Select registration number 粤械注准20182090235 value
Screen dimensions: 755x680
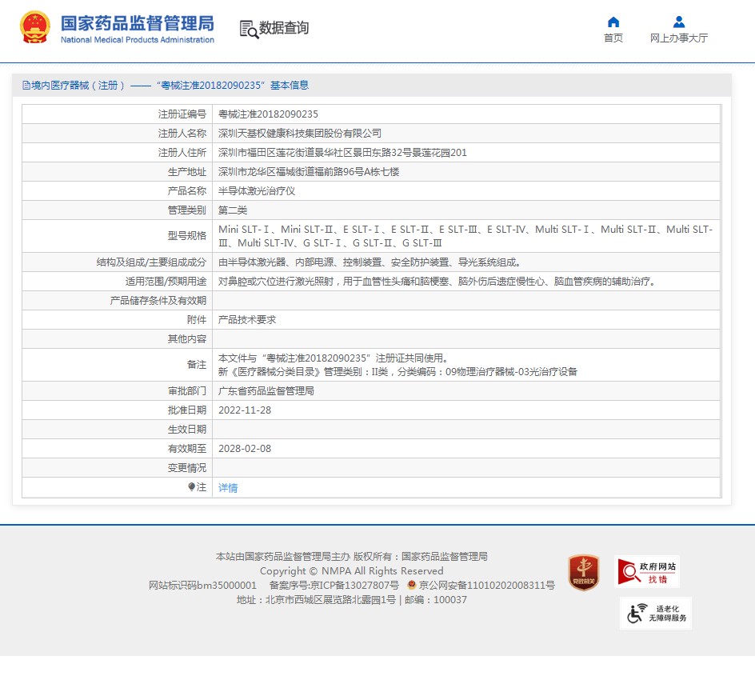(x=268, y=114)
